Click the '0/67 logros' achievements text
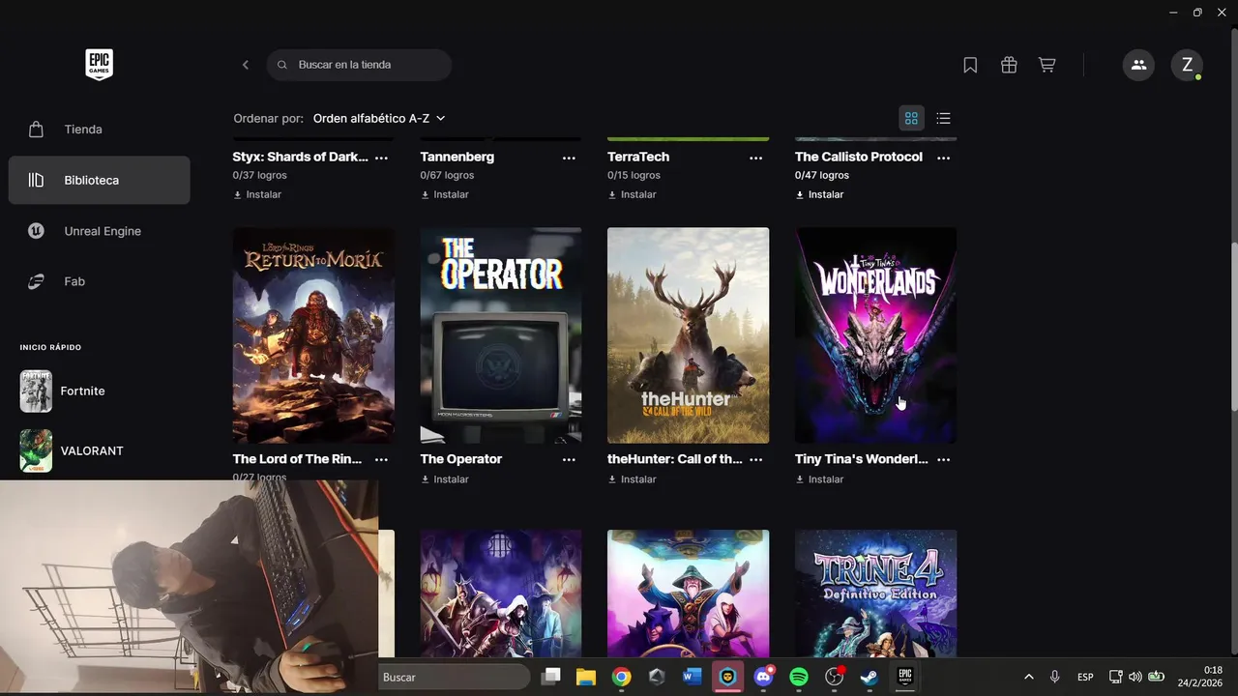1238x696 pixels. coord(447,175)
